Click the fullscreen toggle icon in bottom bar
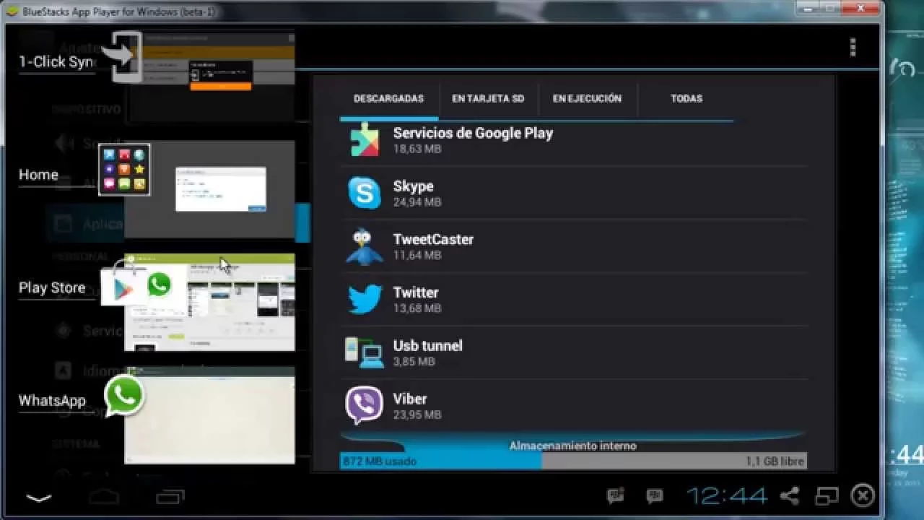 pos(827,495)
